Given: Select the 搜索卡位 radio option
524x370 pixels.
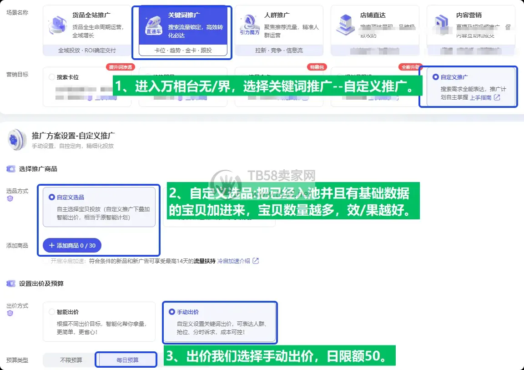Looking at the screenshot, I should tap(52, 77).
